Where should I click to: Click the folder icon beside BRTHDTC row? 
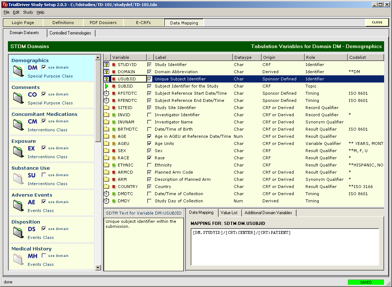pyautogui.click(x=107, y=129)
